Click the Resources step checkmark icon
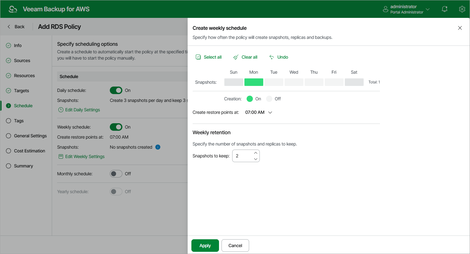Viewport: 470px width, 254px height. (x=8, y=76)
